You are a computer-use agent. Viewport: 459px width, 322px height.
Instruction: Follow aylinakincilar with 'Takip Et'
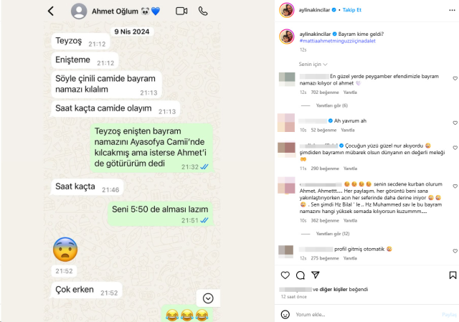[352, 10]
